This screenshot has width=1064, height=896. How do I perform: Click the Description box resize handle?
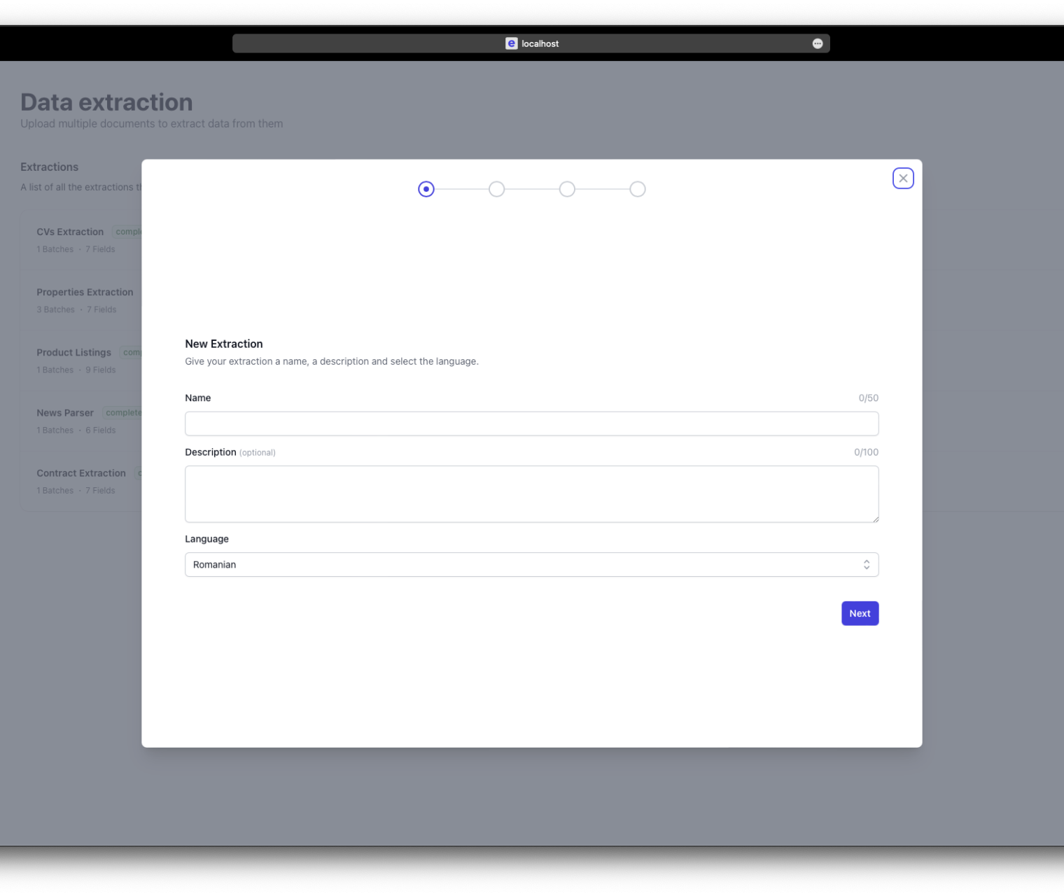tap(875, 519)
